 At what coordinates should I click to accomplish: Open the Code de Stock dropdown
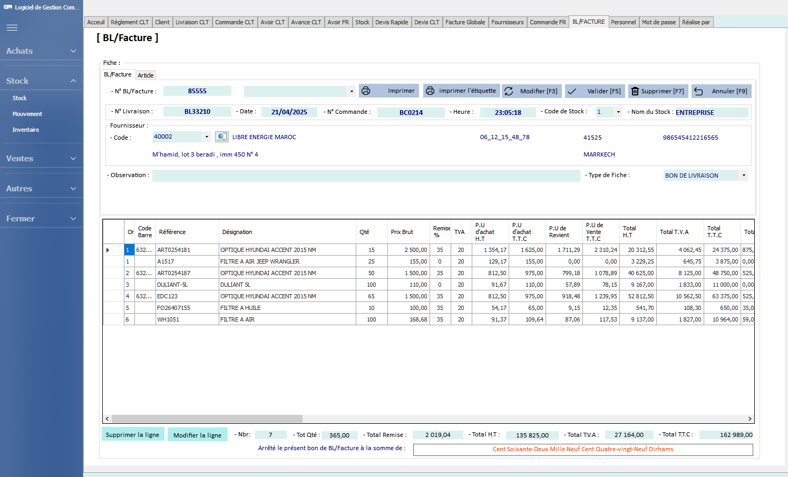coord(618,112)
